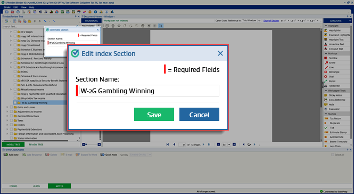Screen dimensions: 354x194
Task: Expand the Adjustments to Income node
Action: pos(7,112)
